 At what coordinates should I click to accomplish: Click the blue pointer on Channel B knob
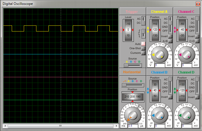point(153,116)
